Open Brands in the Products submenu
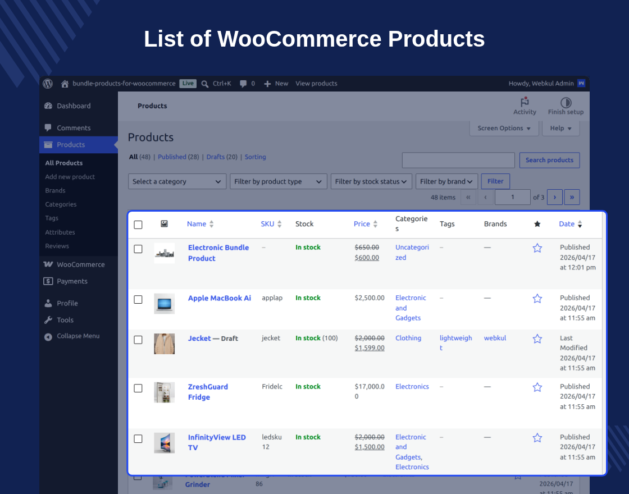 56,190
